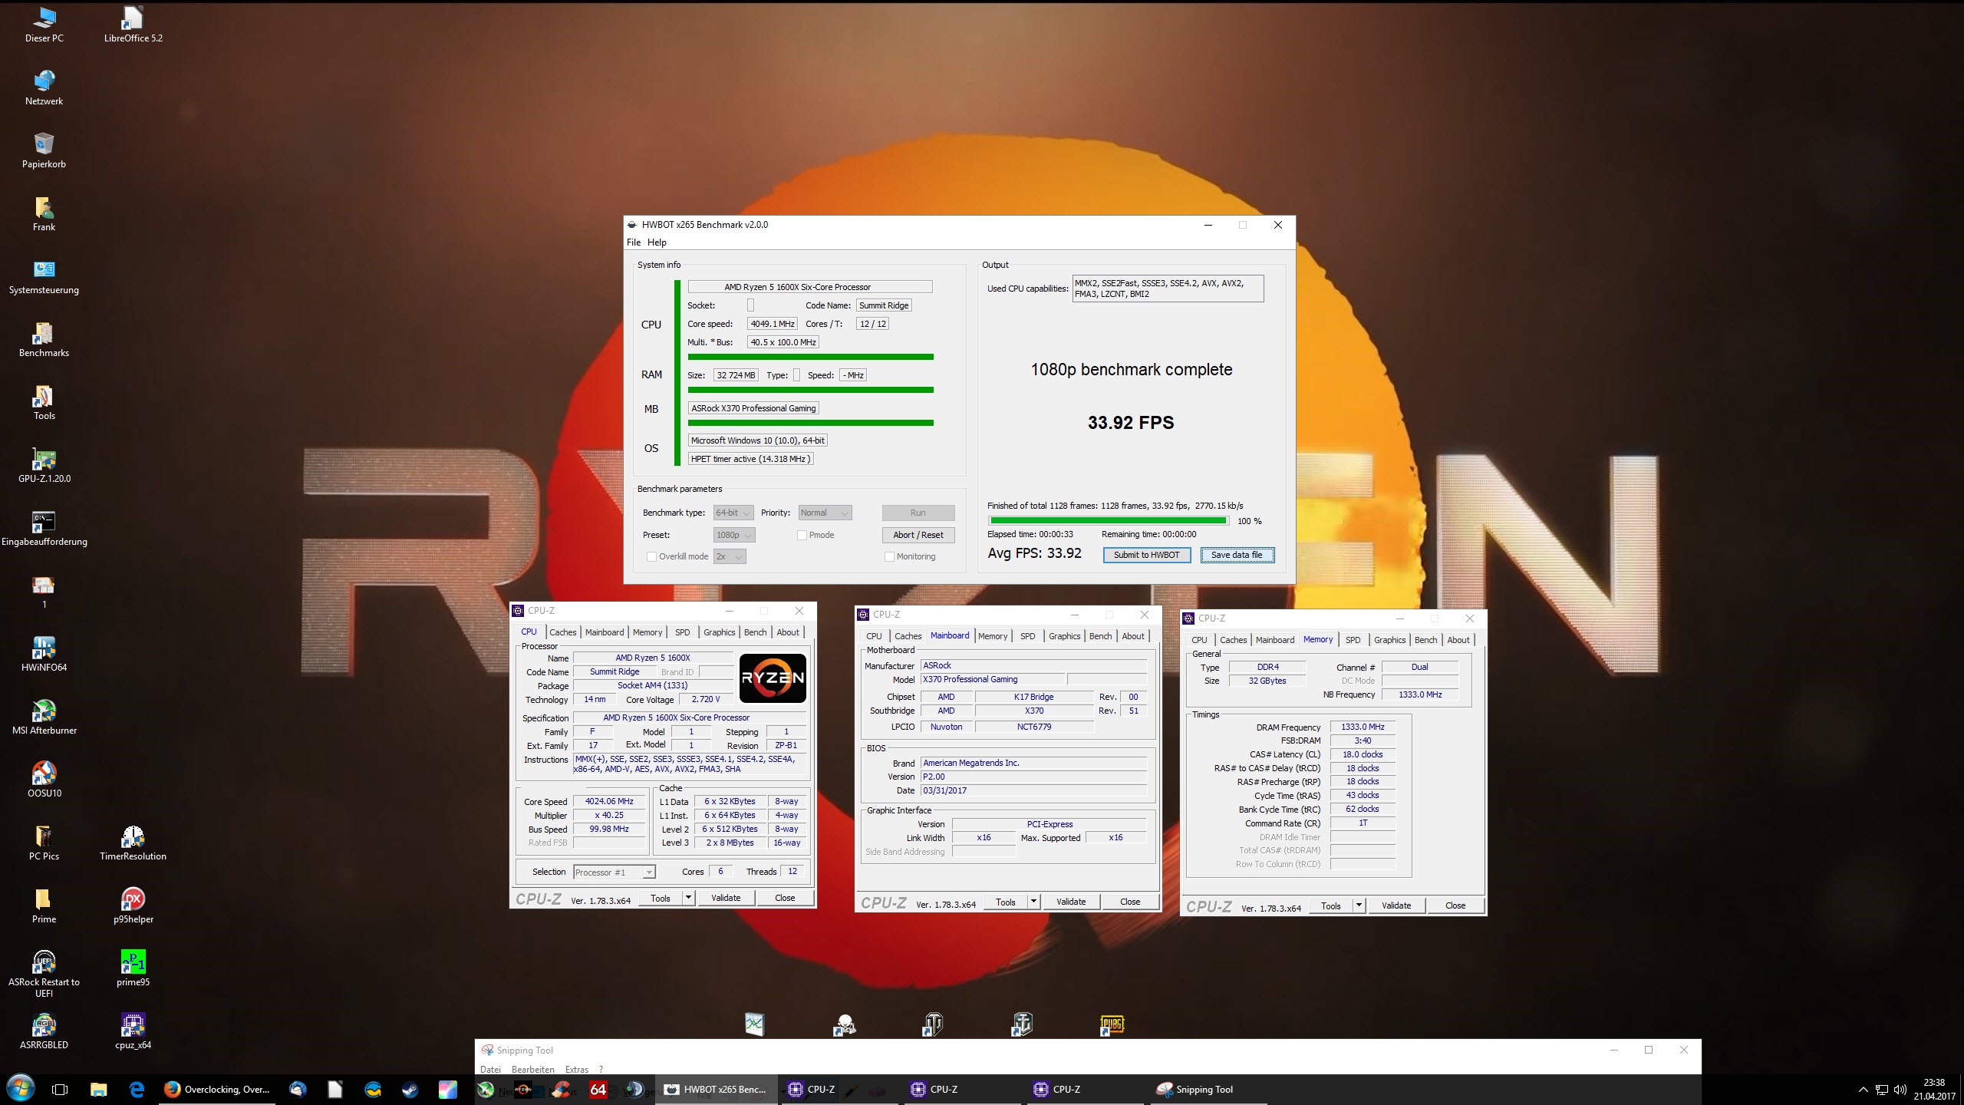This screenshot has width=1964, height=1105.
Task: Click Tools button in CPU-Z Memory window
Action: (1331, 905)
